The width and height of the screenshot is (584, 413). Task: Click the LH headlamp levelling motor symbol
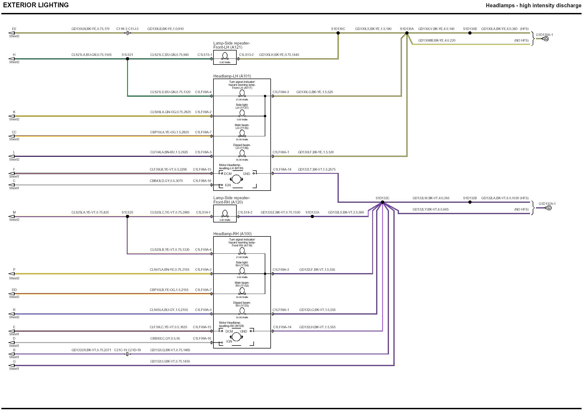236,179
